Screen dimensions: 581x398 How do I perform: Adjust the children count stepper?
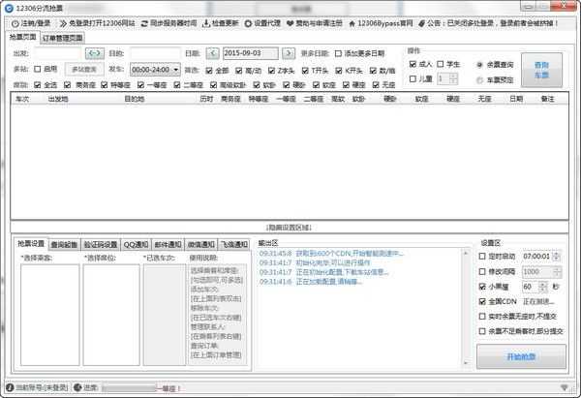[453, 78]
